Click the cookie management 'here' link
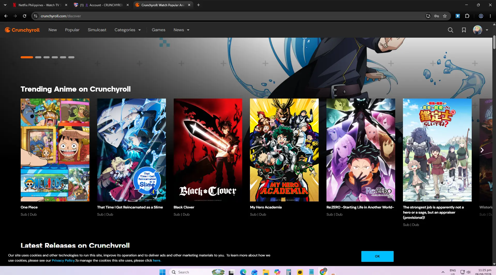 click(x=157, y=260)
